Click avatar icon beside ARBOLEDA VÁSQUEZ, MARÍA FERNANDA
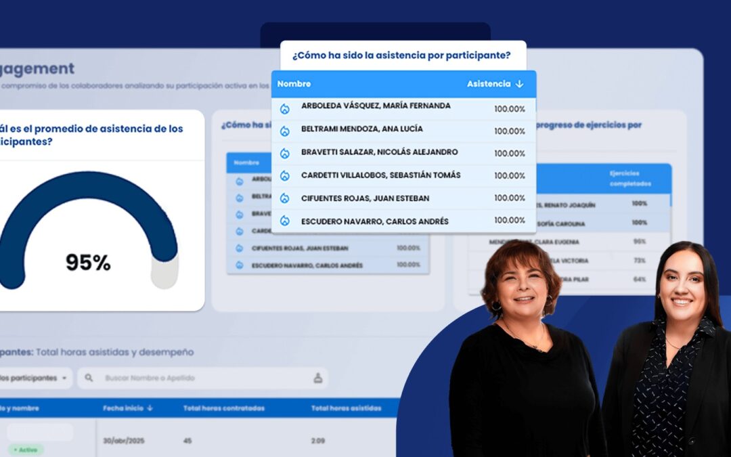731x457 pixels. point(285,109)
